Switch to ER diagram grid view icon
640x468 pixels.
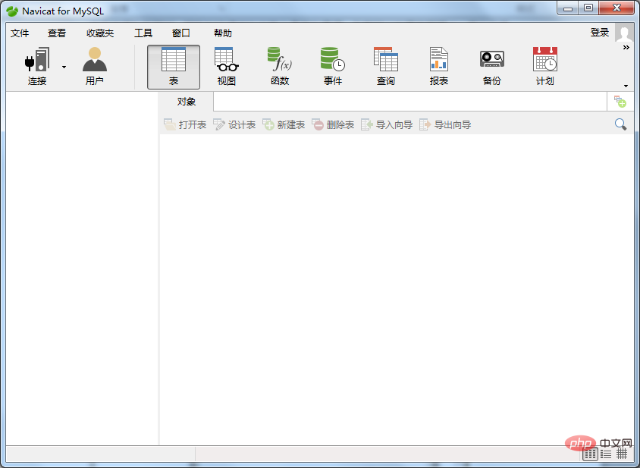622,454
